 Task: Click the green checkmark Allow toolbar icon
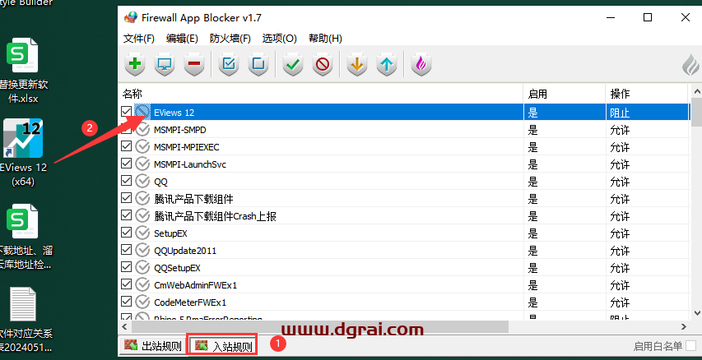(293, 65)
